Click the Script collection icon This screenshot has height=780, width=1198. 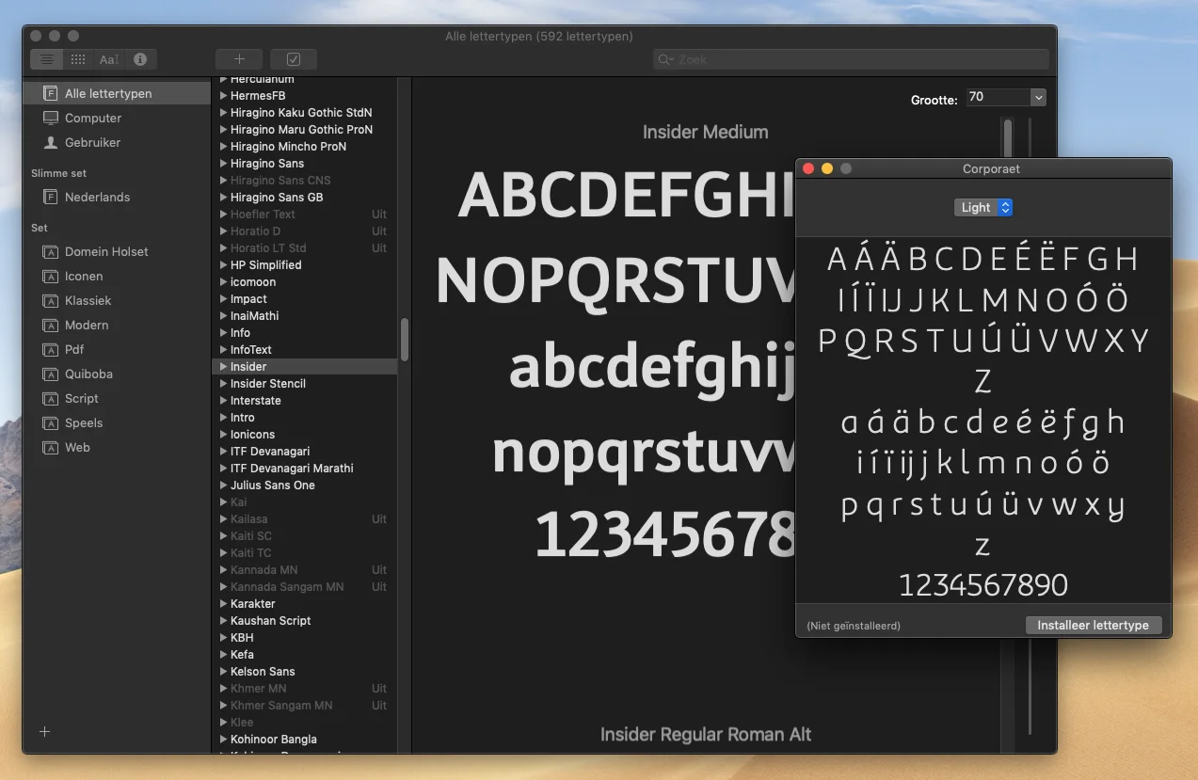50,398
